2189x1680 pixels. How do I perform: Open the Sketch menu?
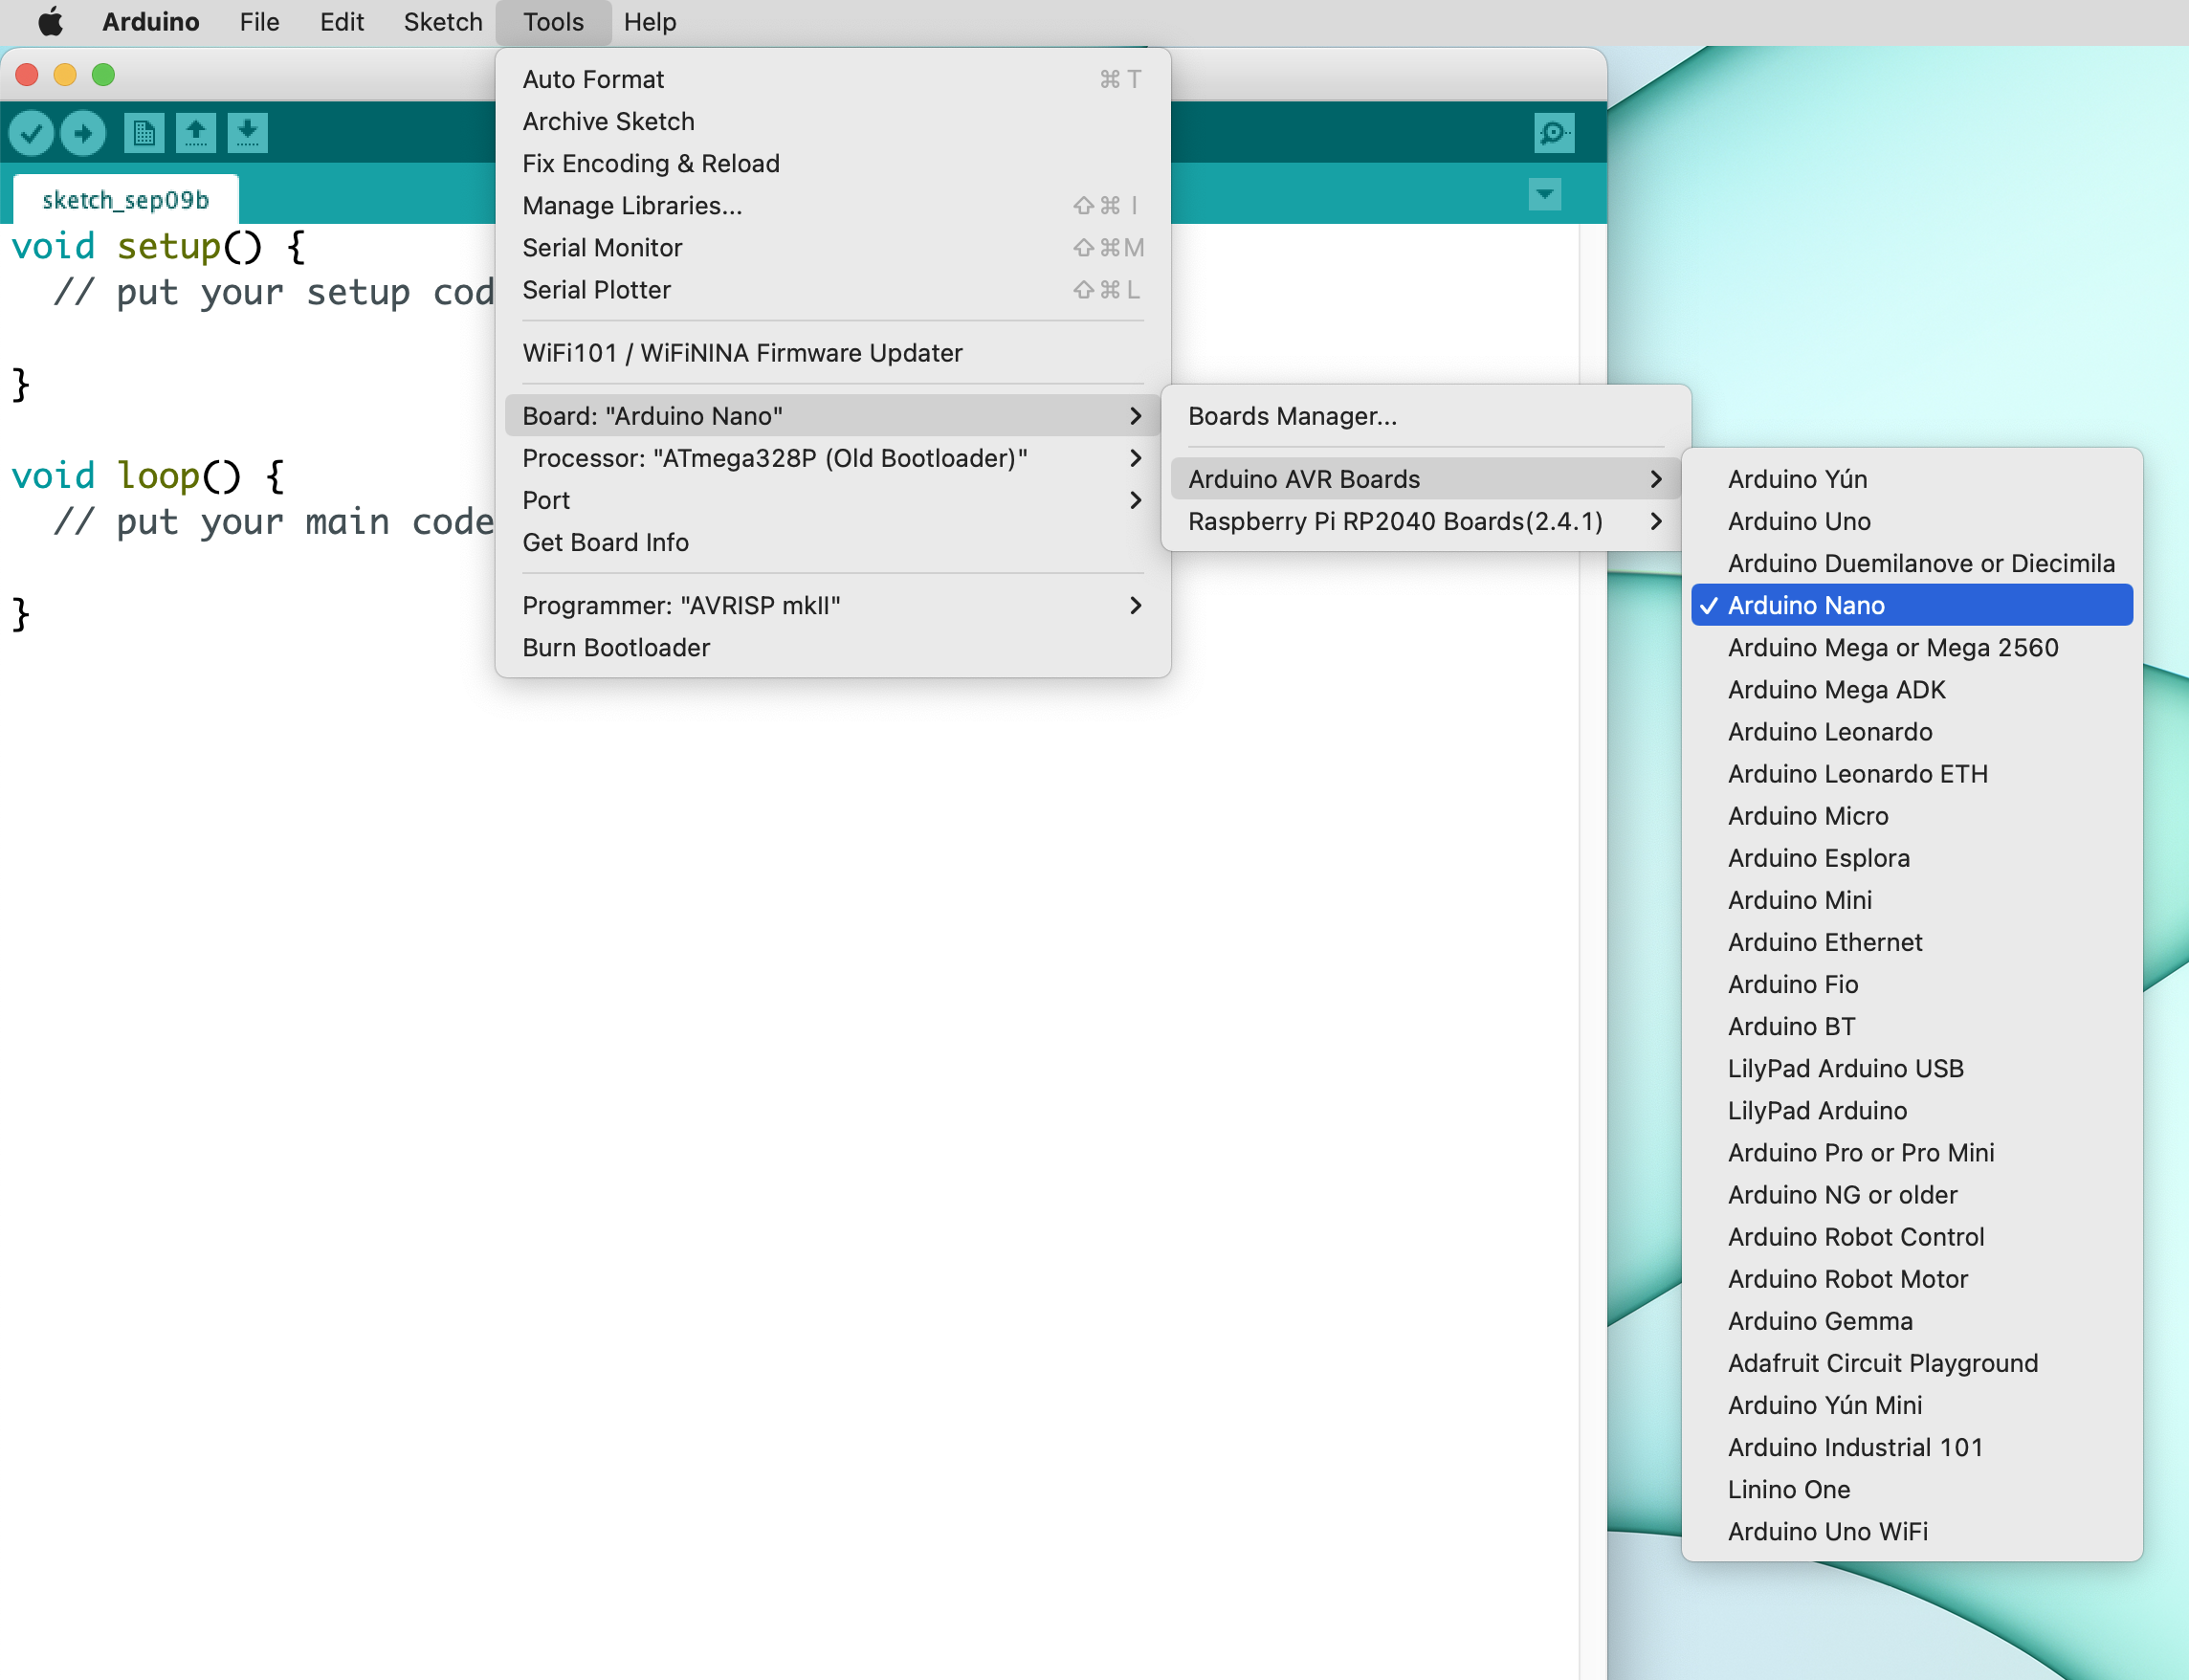tap(443, 22)
